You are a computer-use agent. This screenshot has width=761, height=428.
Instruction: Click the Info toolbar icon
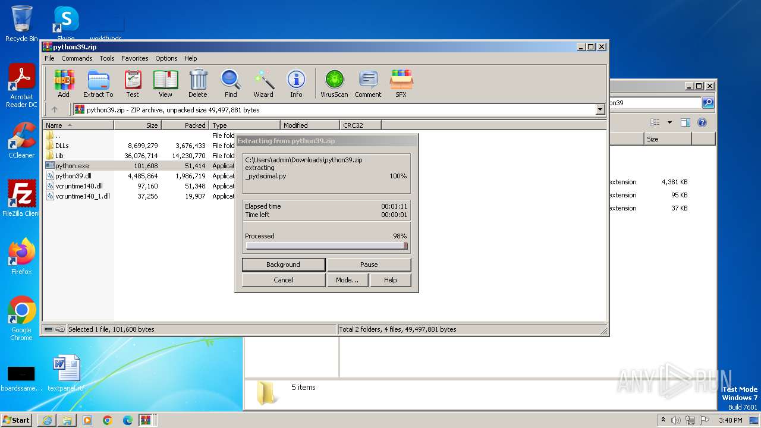[x=296, y=83]
